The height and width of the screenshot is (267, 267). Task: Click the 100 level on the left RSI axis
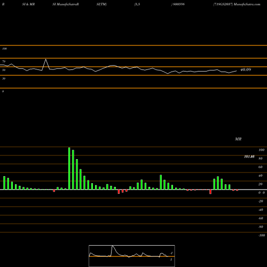pos(4,49)
